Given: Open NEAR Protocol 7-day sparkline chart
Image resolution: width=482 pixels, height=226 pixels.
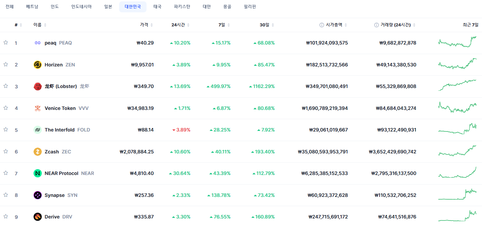Looking at the screenshot, I should point(457,172).
